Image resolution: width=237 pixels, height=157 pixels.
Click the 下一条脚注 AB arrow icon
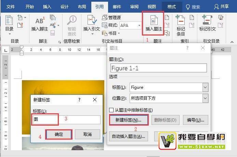[x=53, y=25]
